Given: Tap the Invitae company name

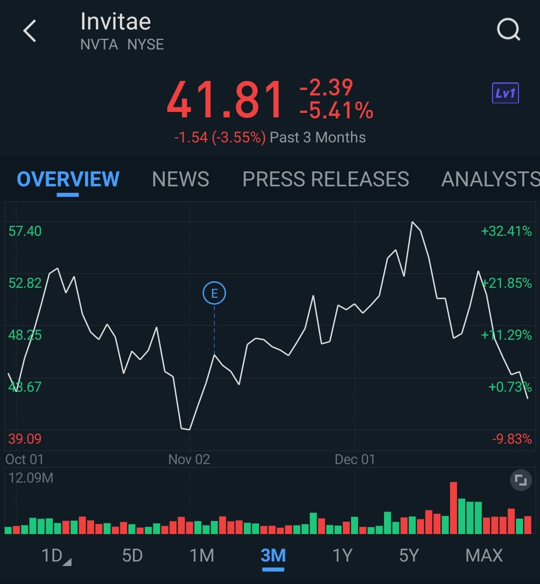Looking at the screenshot, I should 116,21.
